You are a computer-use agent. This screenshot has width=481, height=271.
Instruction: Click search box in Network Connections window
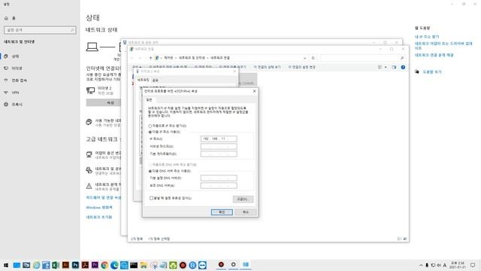click(362, 58)
